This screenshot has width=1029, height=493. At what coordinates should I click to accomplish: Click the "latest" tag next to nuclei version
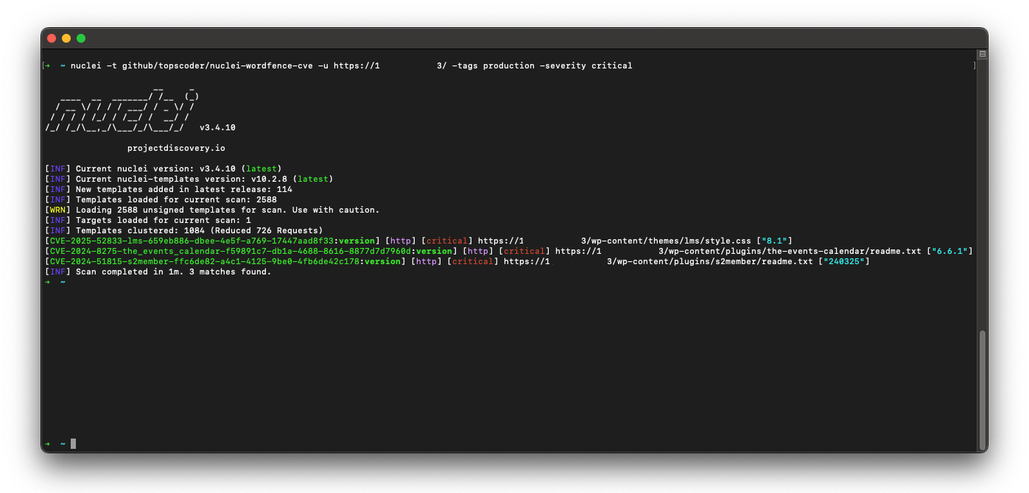pyautogui.click(x=261, y=168)
